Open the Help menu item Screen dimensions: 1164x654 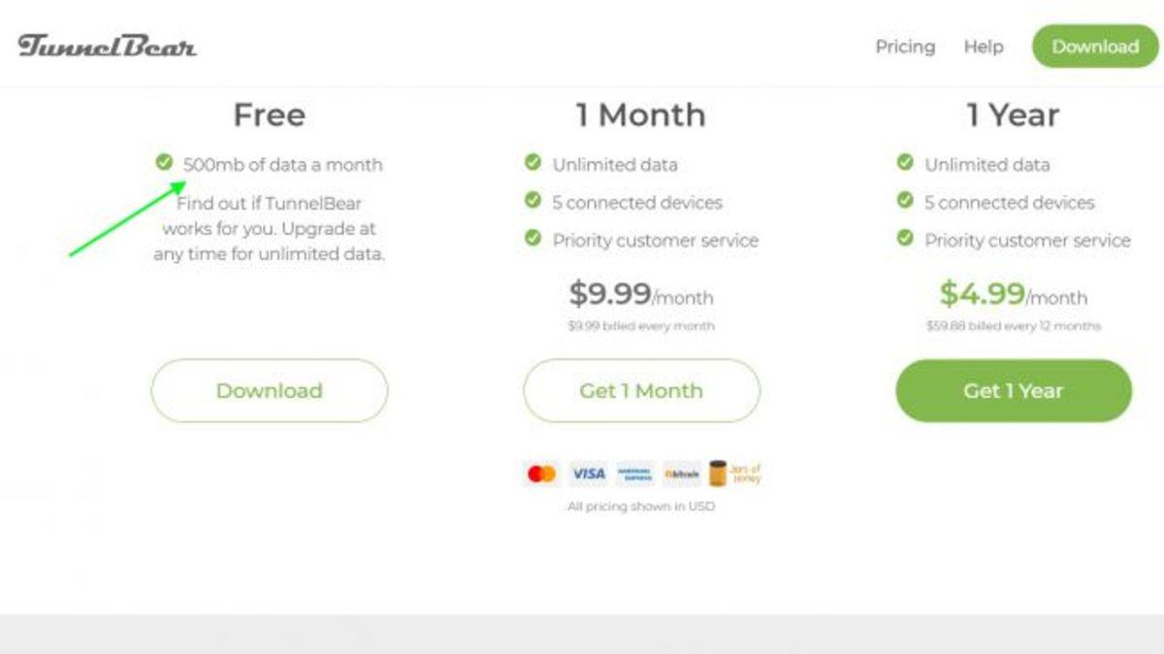(983, 47)
